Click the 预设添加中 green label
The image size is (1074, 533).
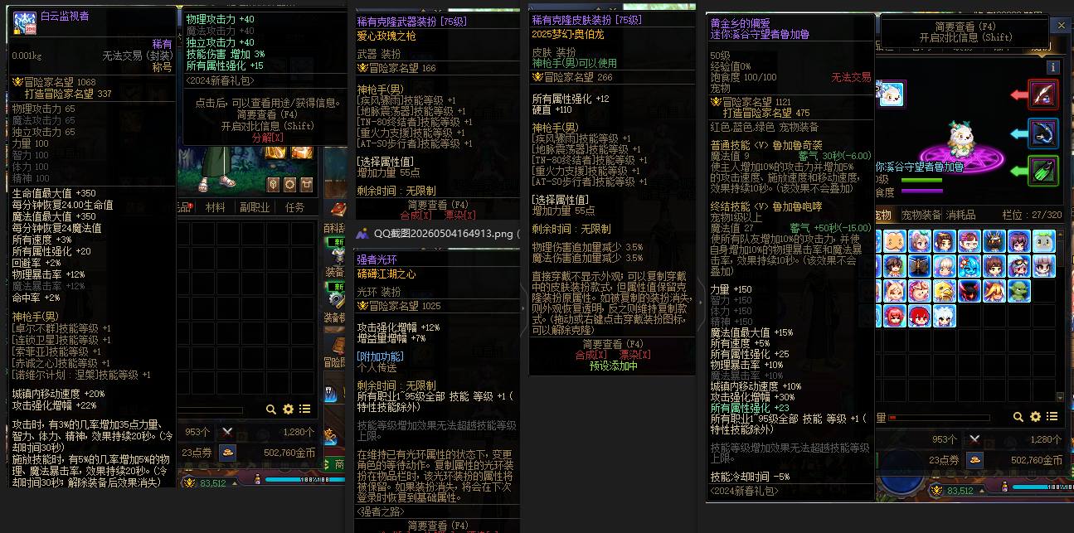pyautogui.click(x=614, y=366)
